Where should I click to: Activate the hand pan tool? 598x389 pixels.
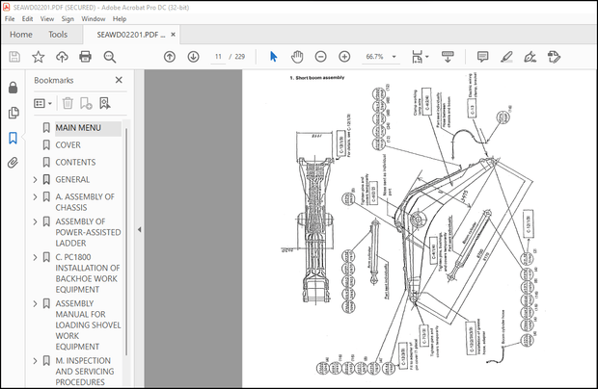coord(297,57)
